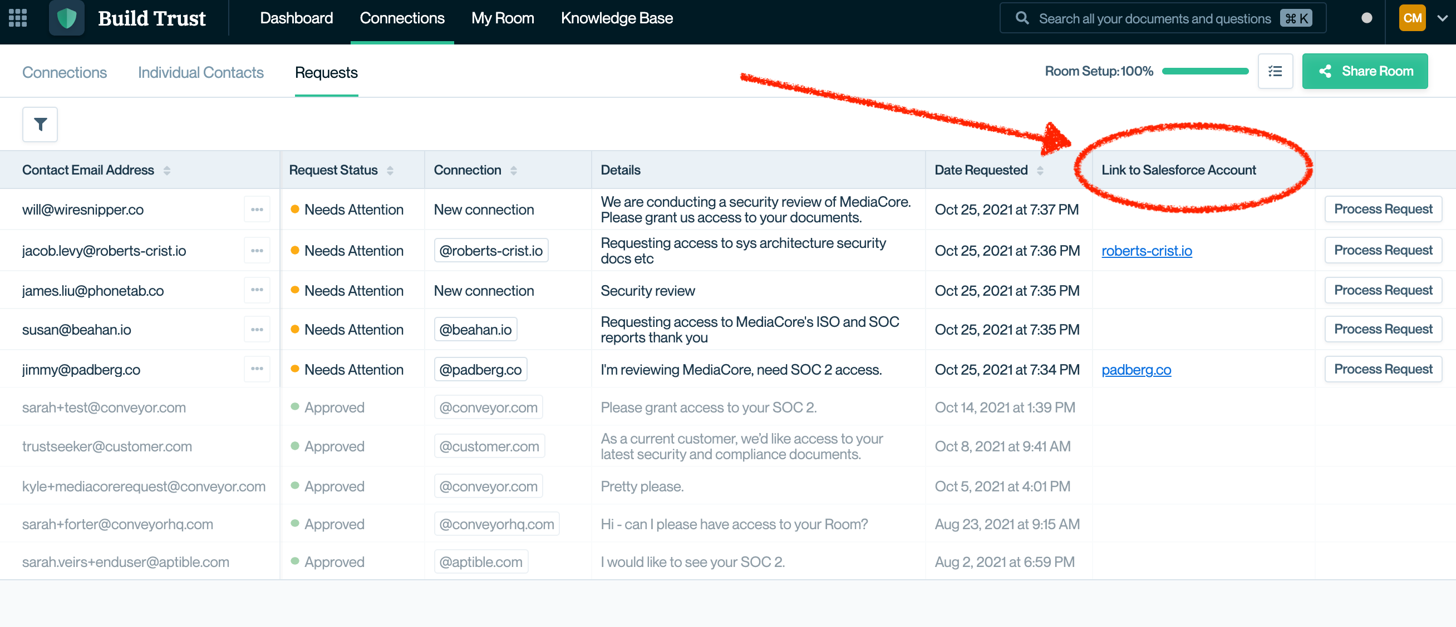Sort by Request Status column
The image size is (1456, 627).
pos(390,170)
